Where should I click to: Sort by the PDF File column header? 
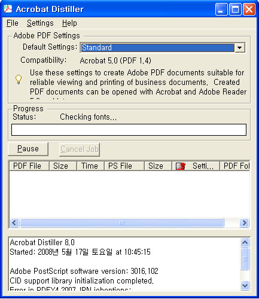tap(29, 166)
